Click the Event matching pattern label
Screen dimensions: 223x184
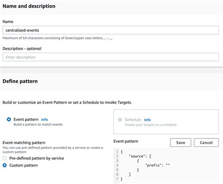pyautogui.click(x=24, y=143)
